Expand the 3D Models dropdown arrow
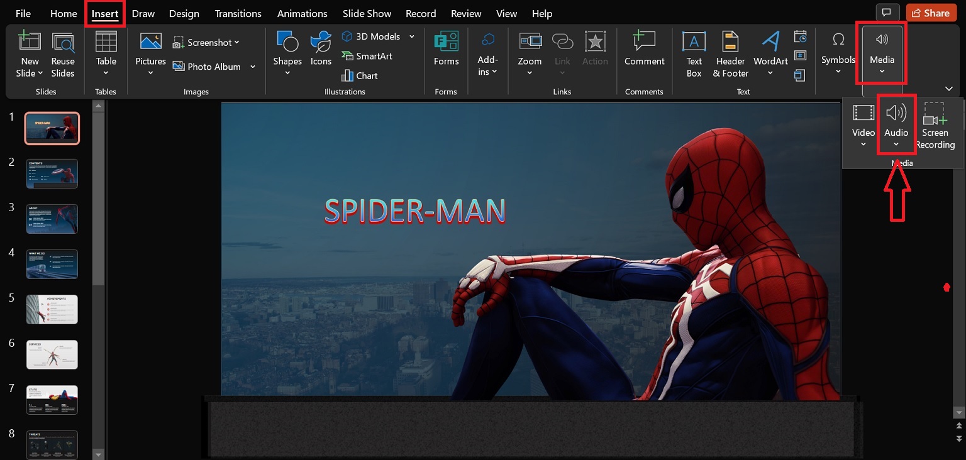 [412, 36]
